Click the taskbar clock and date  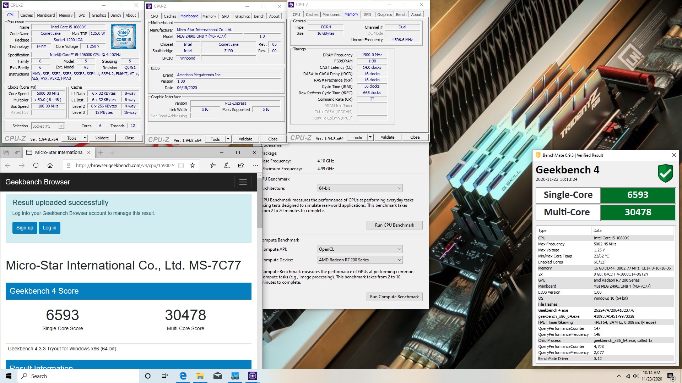(651, 376)
